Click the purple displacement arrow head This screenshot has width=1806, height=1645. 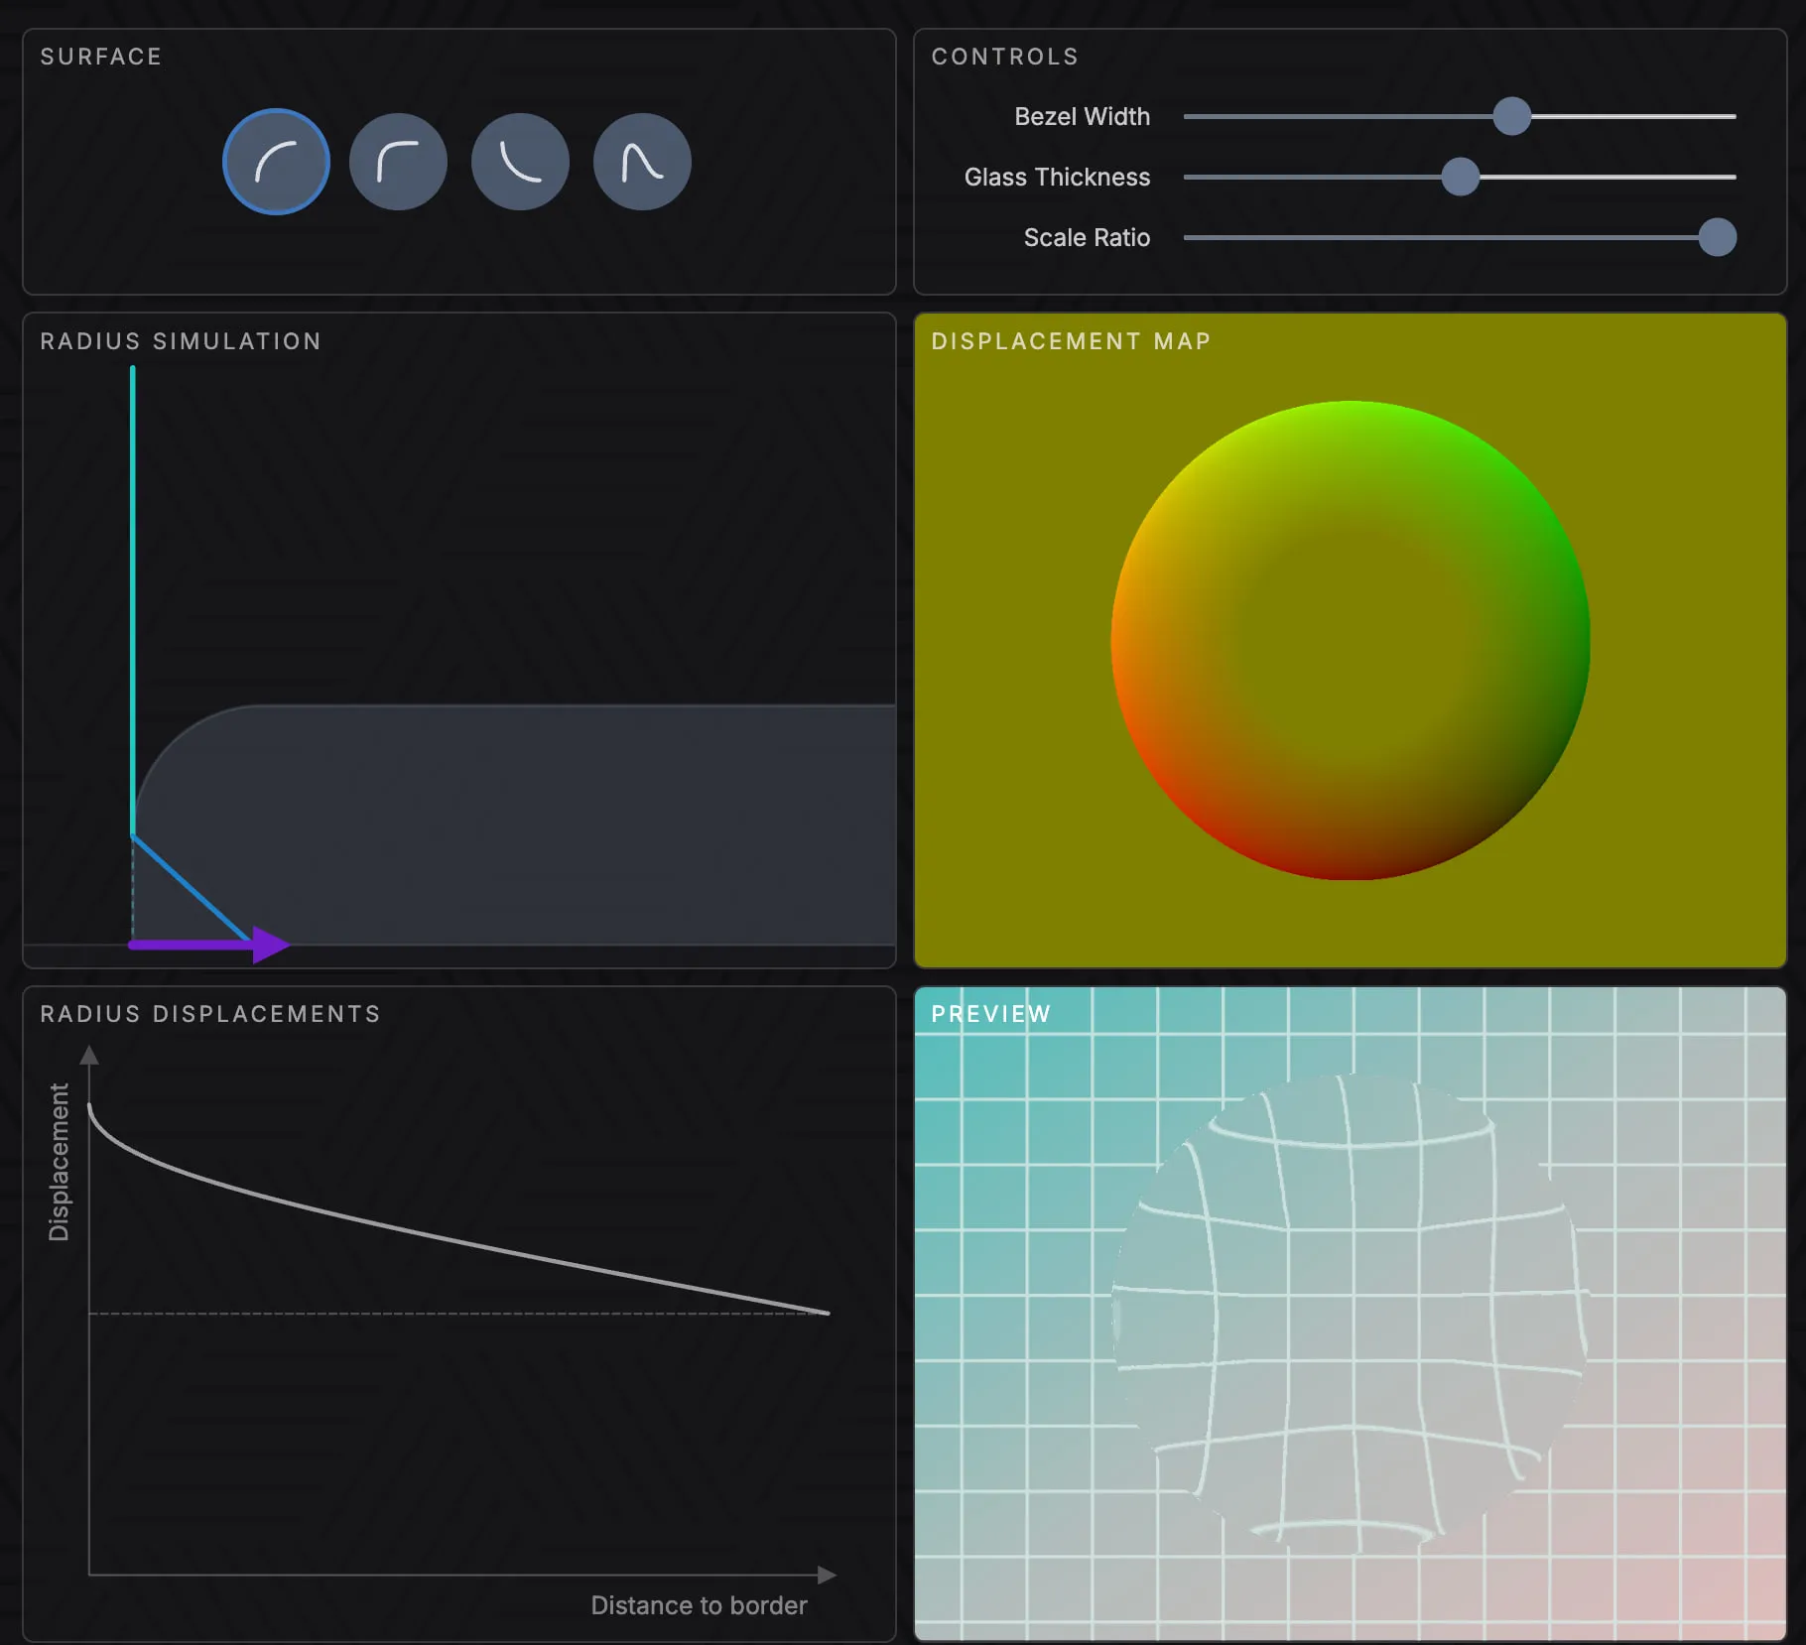coord(270,945)
